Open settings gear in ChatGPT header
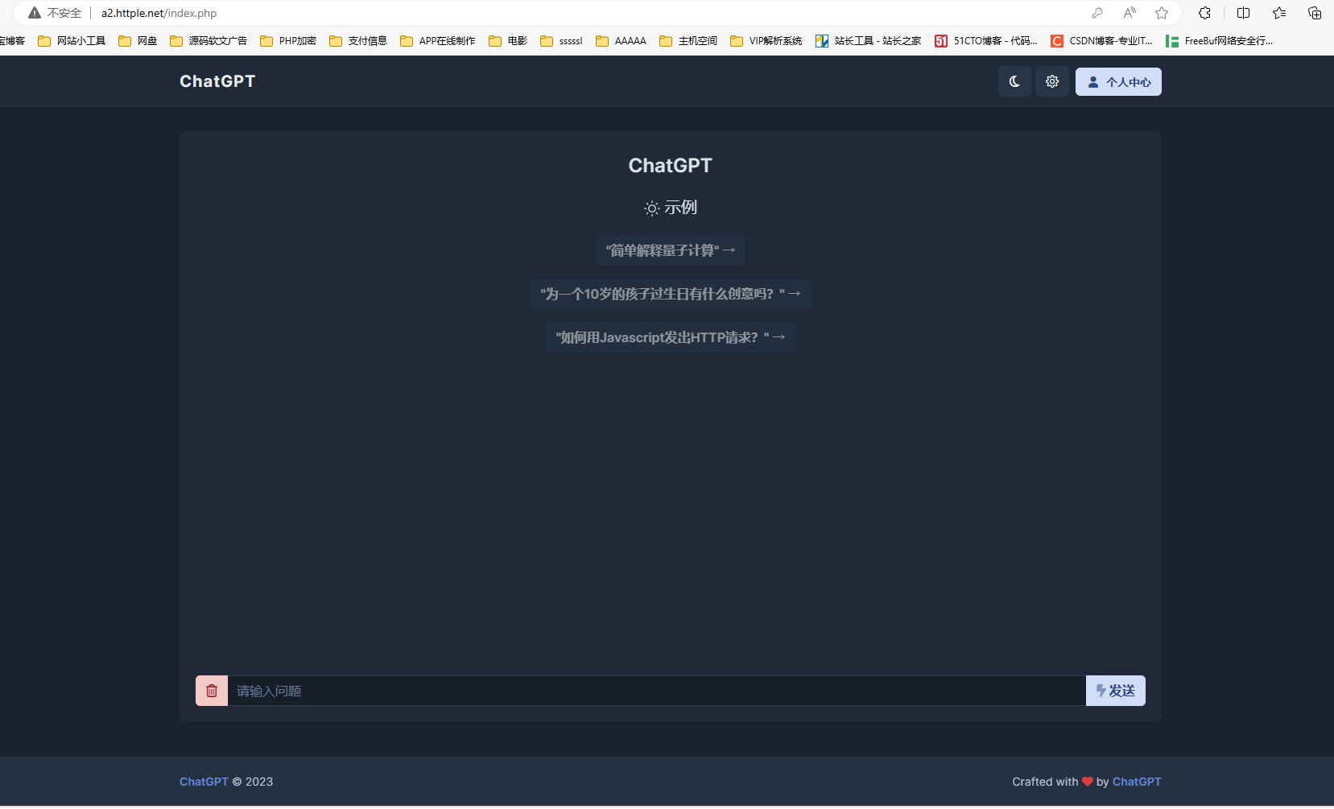 coord(1052,81)
